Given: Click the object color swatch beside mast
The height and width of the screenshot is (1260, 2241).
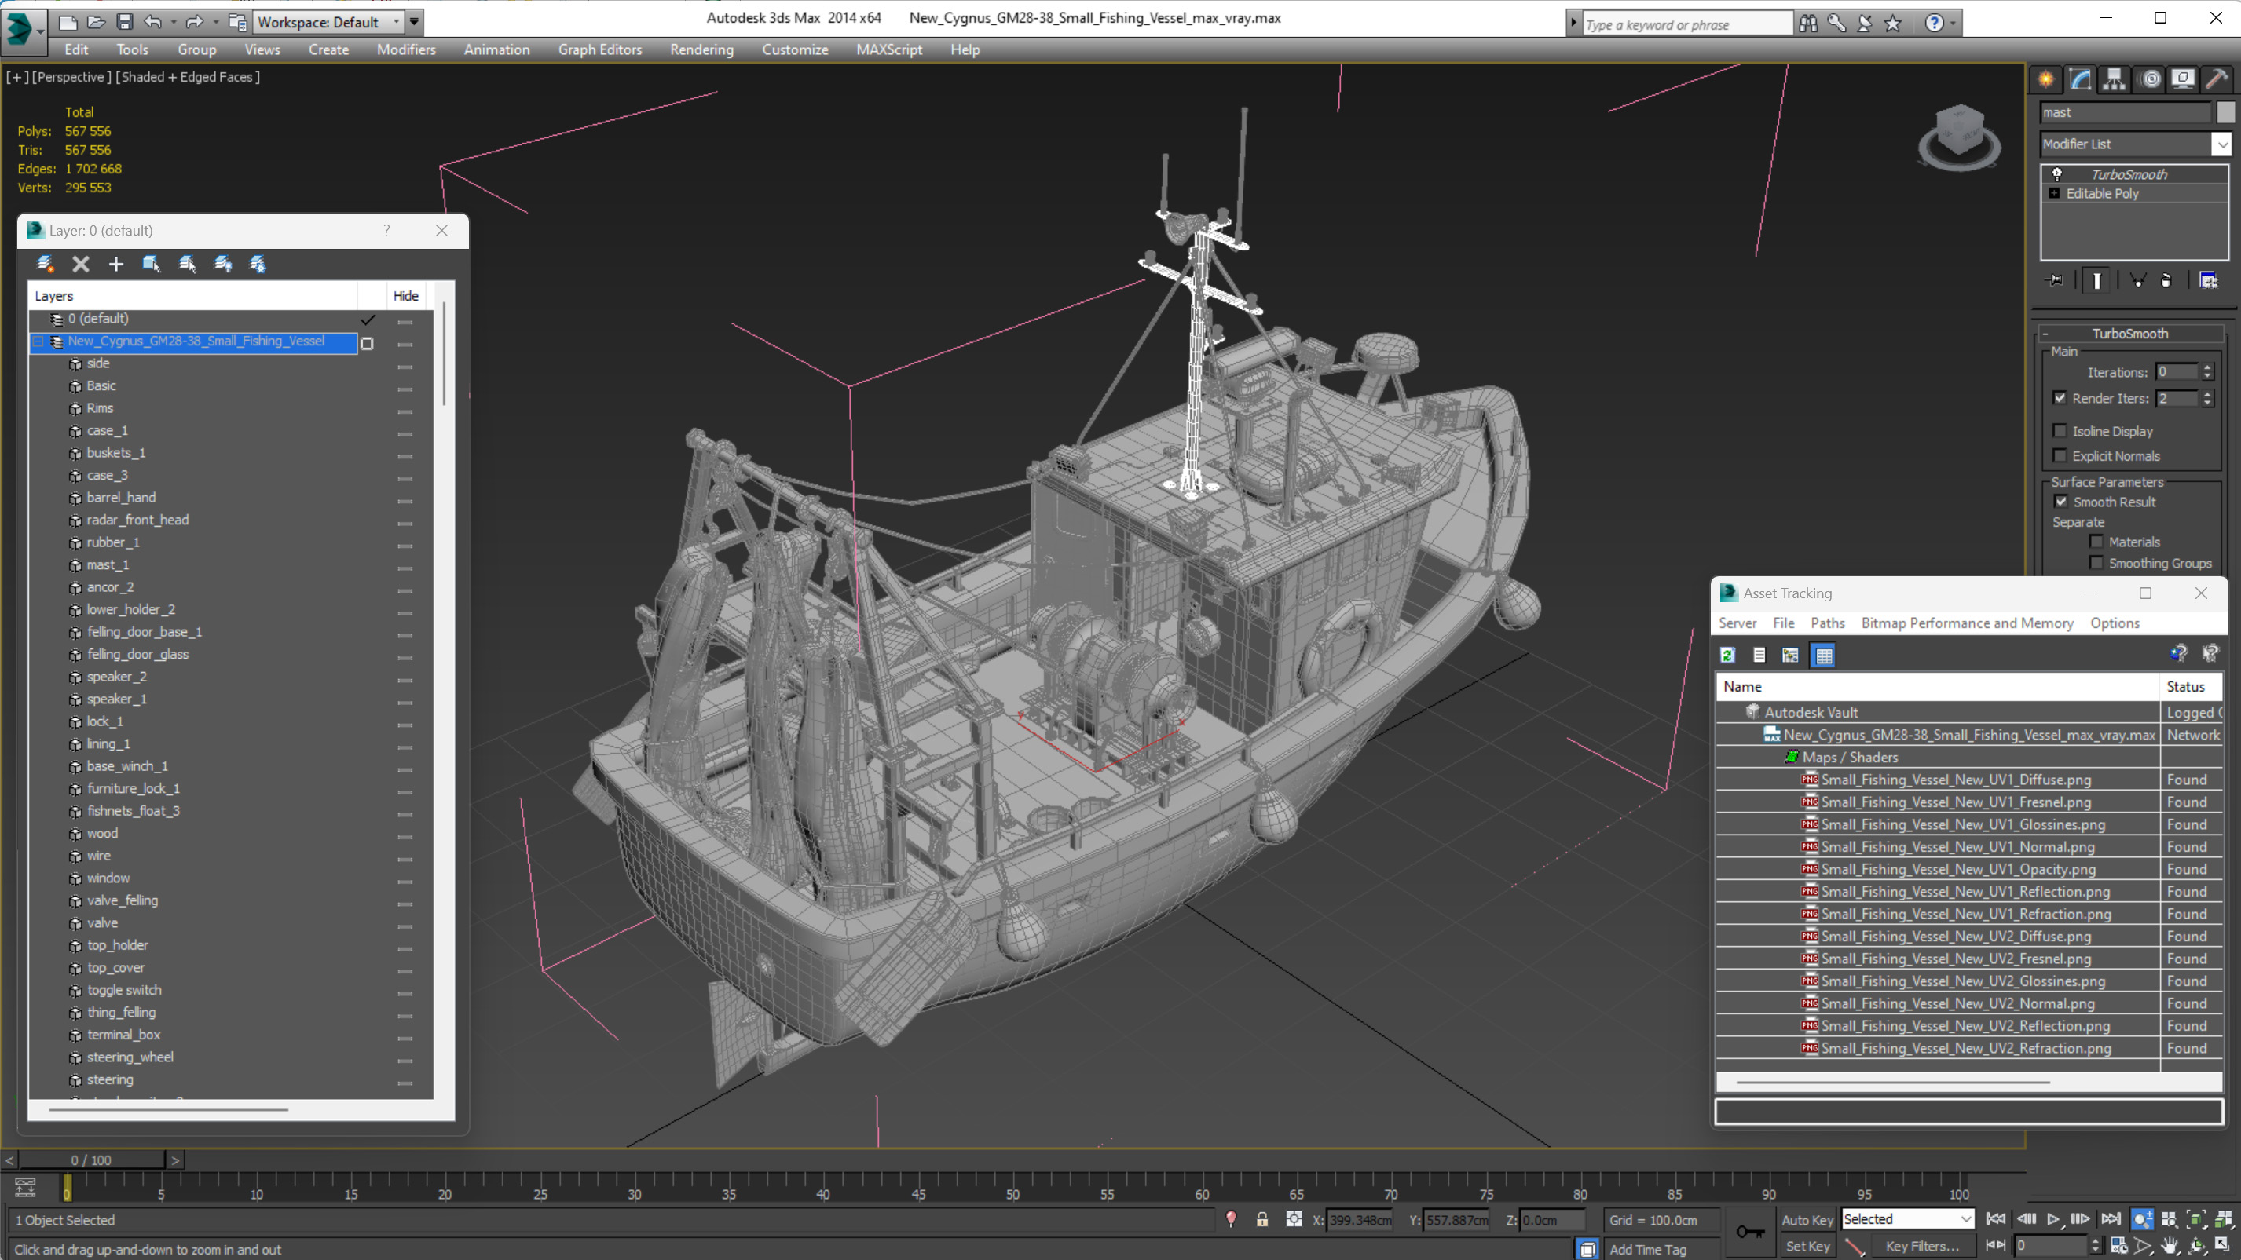Looking at the screenshot, I should [x=2225, y=112].
